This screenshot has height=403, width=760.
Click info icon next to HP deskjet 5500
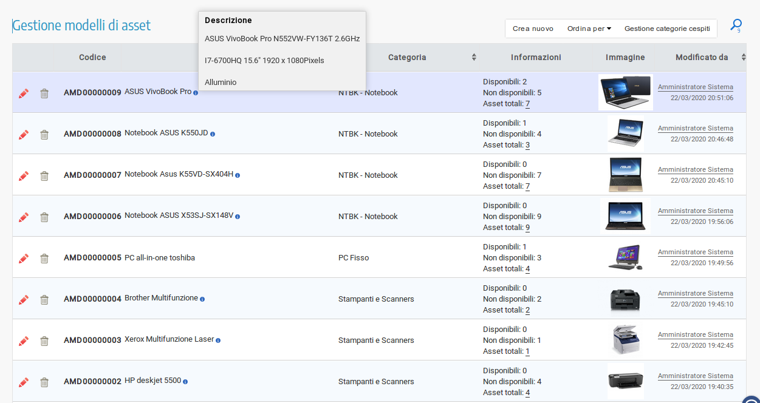click(185, 382)
